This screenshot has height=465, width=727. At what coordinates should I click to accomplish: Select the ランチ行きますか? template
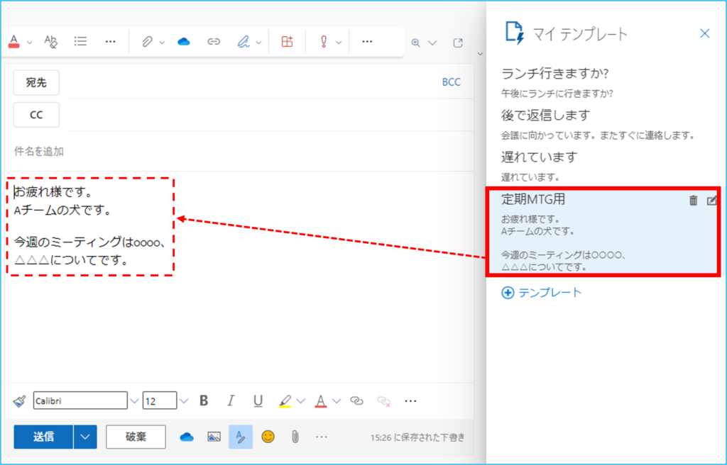[555, 74]
